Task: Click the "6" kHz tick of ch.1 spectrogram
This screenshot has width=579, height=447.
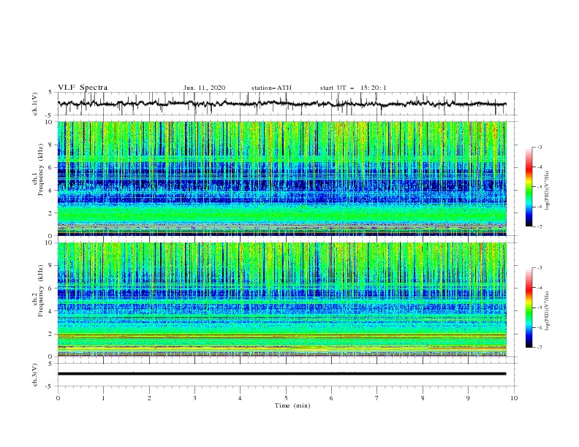Action: pyautogui.click(x=51, y=167)
